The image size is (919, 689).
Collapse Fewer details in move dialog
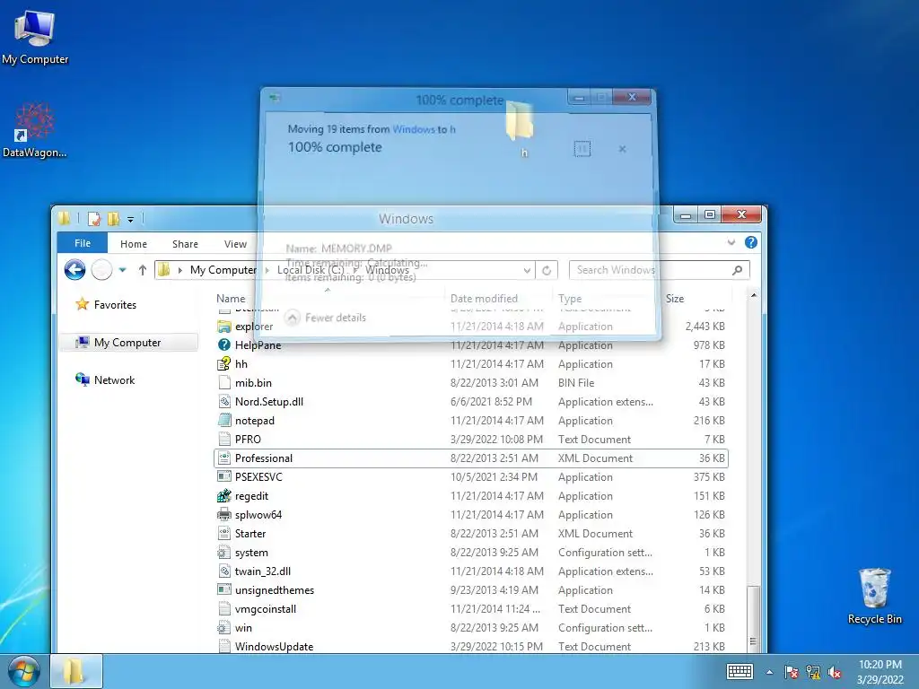point(327,318)
